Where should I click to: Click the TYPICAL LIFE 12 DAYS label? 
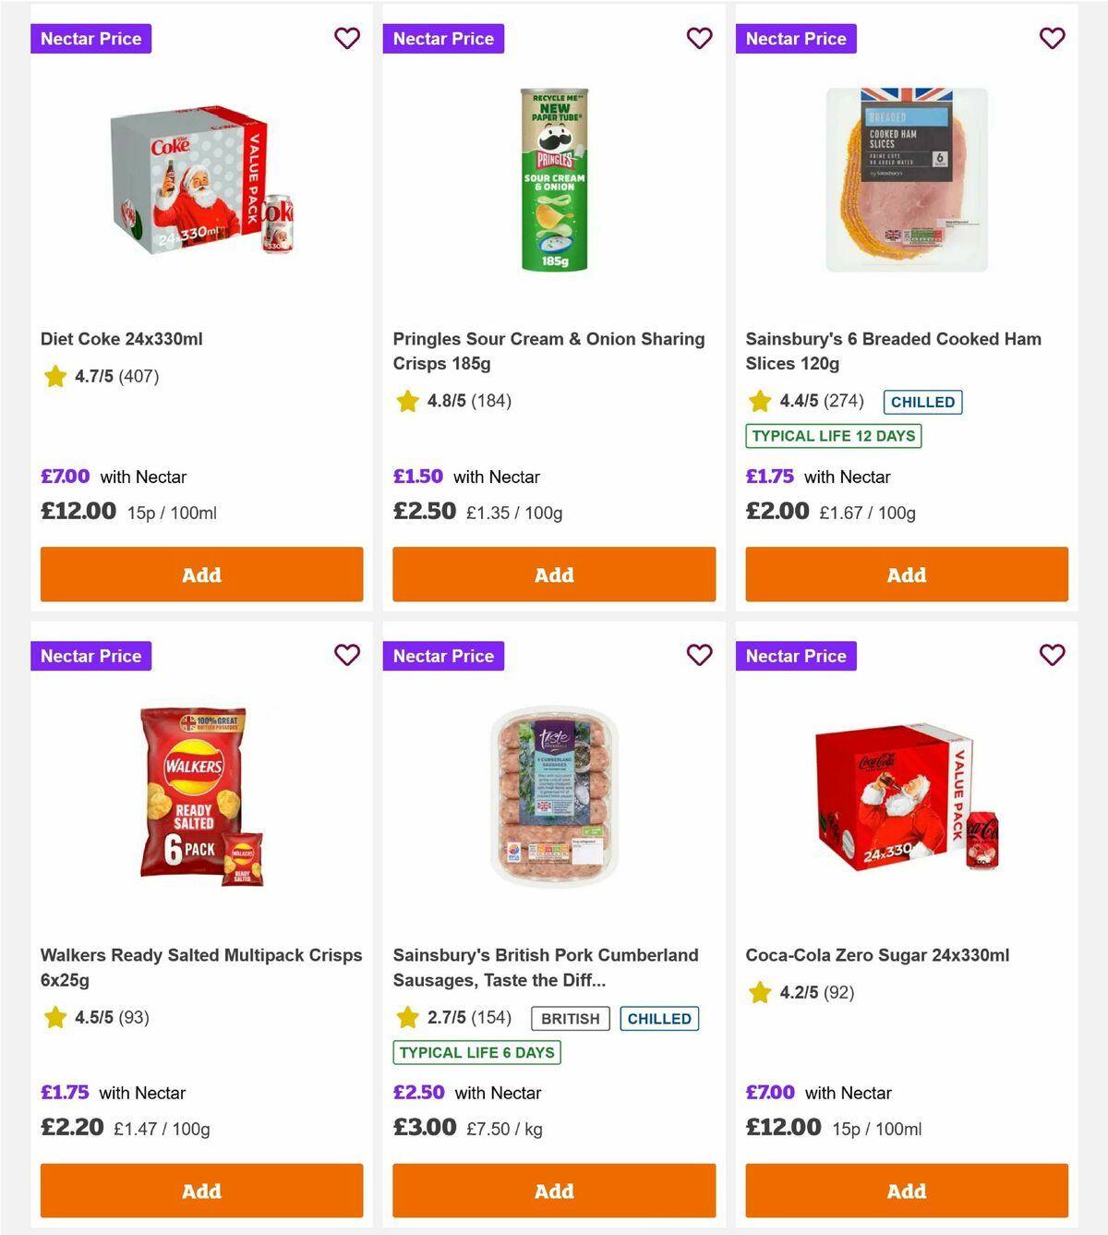coord(833,435)
